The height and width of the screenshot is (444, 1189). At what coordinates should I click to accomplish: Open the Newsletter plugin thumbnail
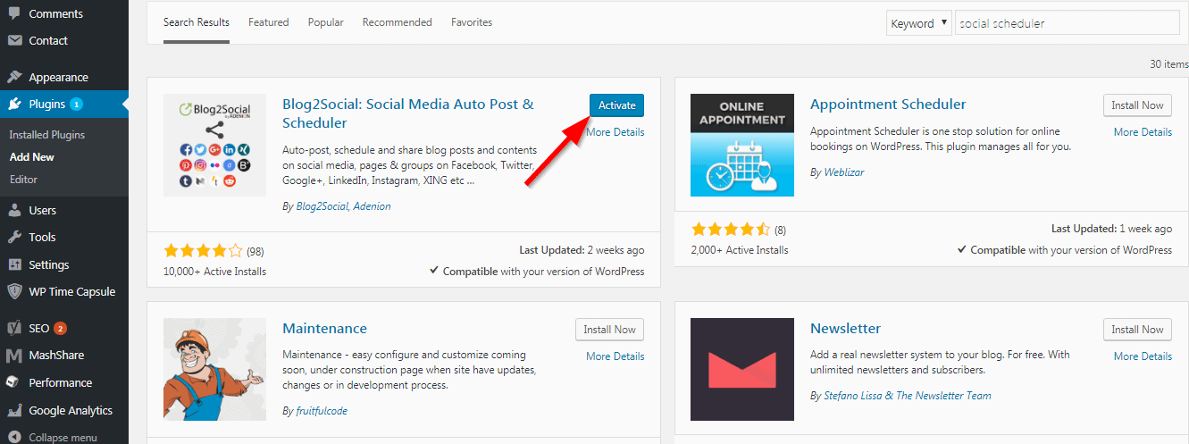pyautogui.click(x=742, y=369)
